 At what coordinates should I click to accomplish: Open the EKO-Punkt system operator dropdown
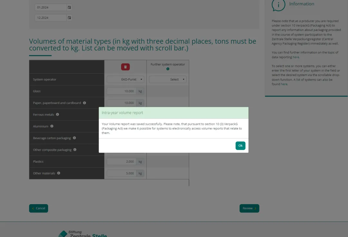[x=125, y=80]
